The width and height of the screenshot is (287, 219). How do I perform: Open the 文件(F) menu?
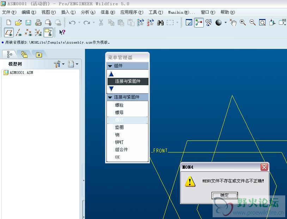9,12
